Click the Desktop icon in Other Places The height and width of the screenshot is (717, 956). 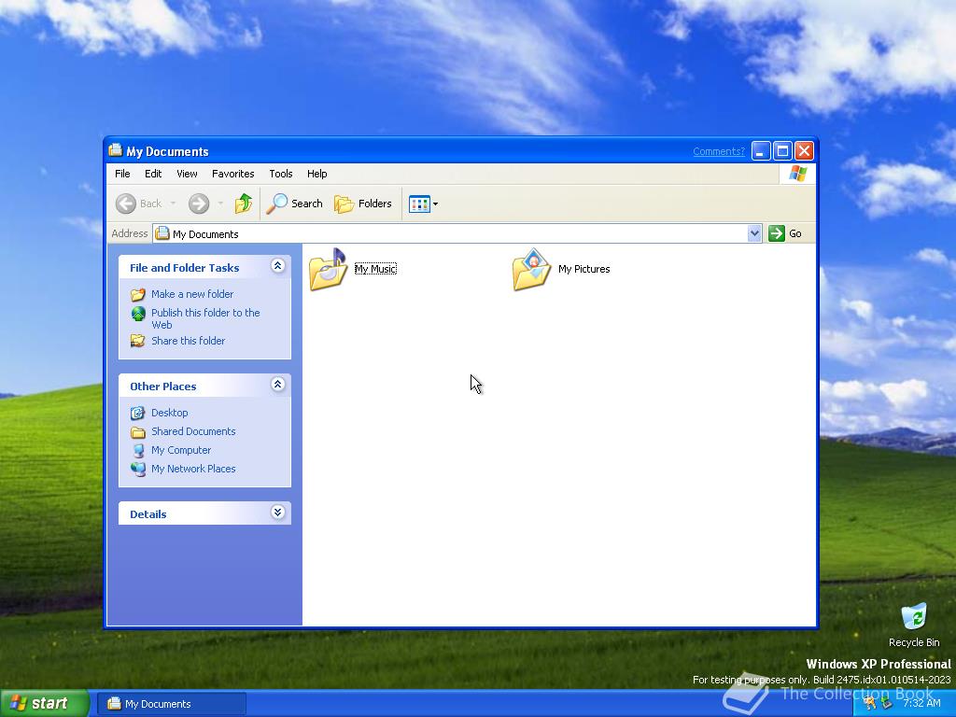pos(138,414)
